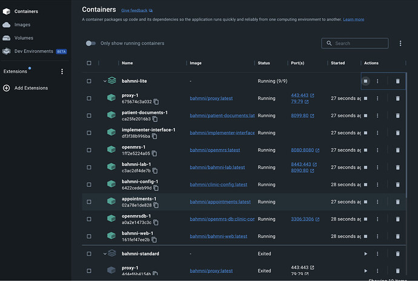Select the 'Running (9/9)' status text
Image resolution: width=418 pixels, height=281 pixels.
(273, 81)
